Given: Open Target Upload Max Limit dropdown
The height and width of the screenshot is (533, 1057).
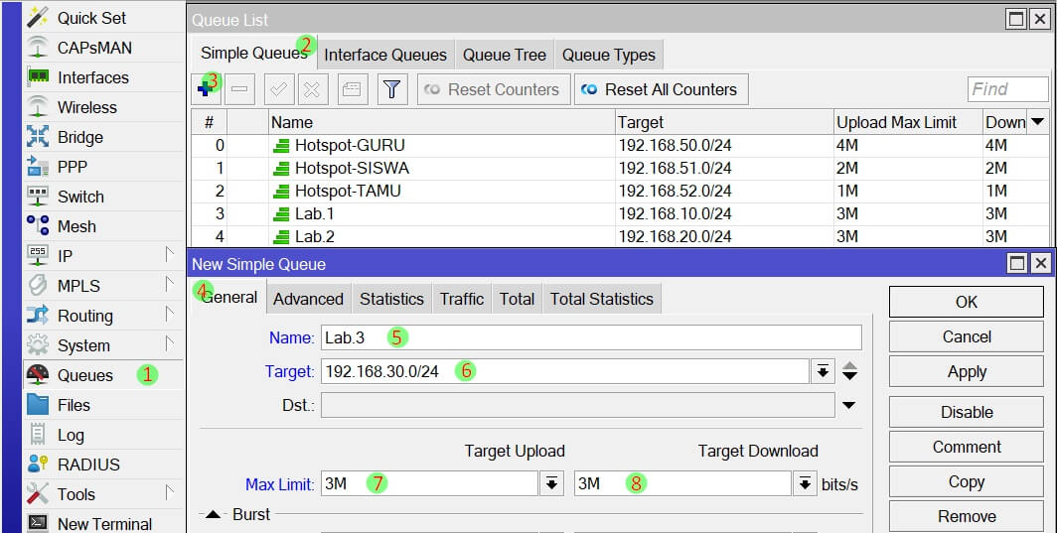Looking at the screenshot, I should (551, 483).
